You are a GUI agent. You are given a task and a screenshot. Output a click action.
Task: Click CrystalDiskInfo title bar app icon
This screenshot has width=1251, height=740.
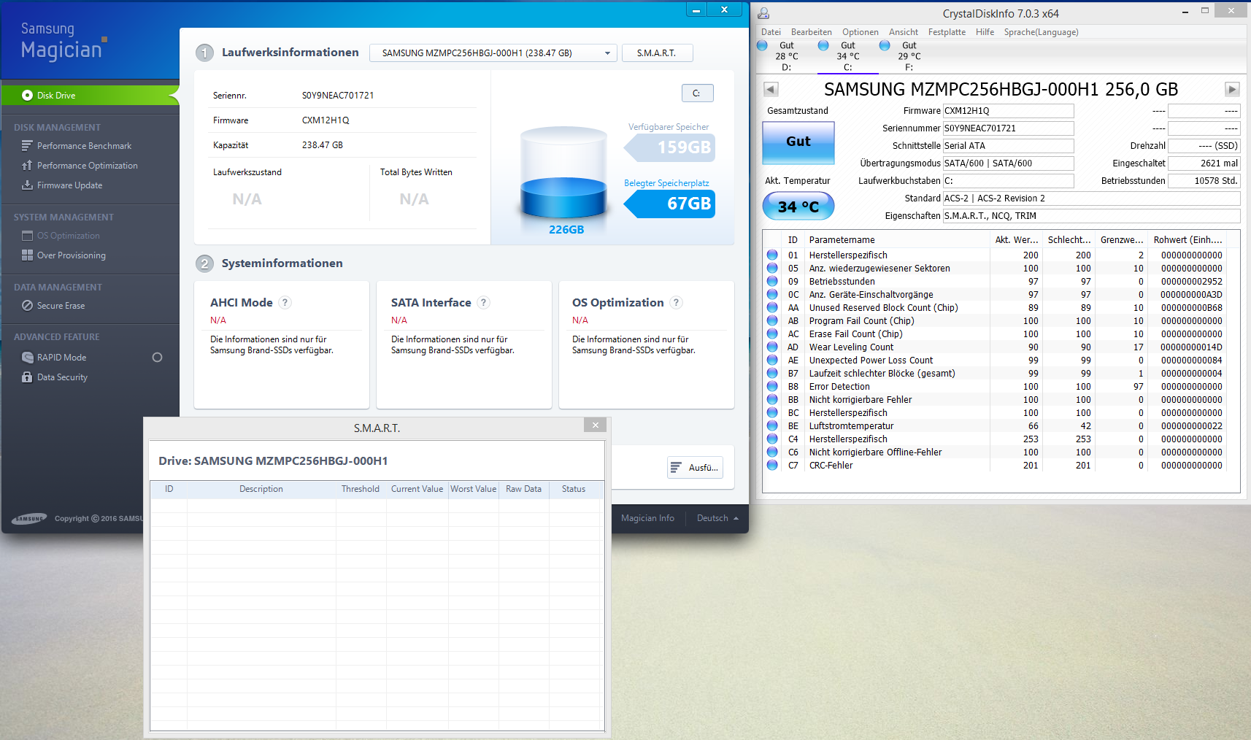[763, 13]
